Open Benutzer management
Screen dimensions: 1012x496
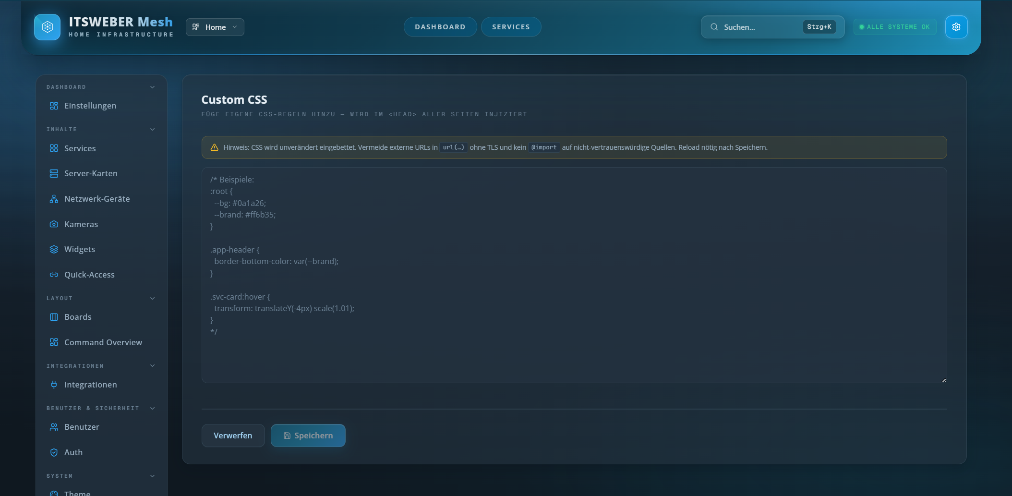pyautogui.click(x=101, y=427)
